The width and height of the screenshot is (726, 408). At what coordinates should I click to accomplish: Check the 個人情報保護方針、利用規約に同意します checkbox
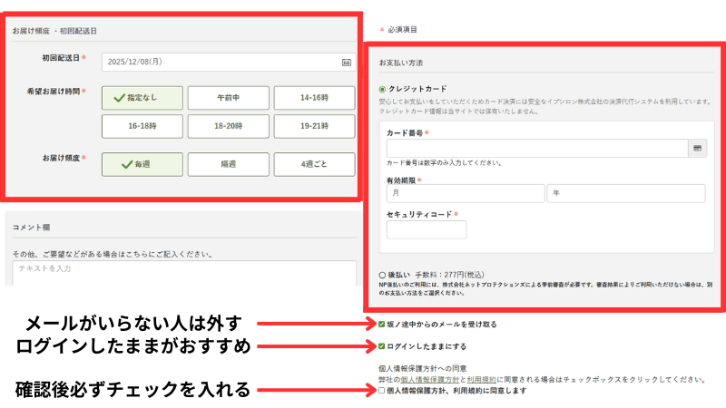[x=381, y=391]
